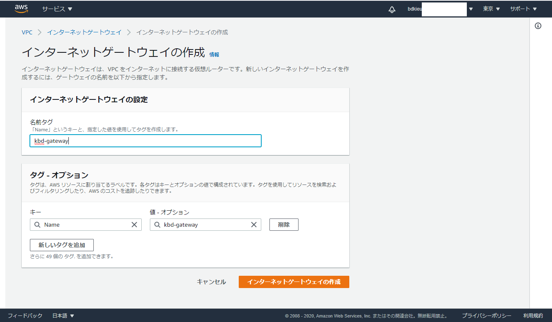552x322 pixels.
Task: Click the AWS logo home icon
Action: point(21,9)
